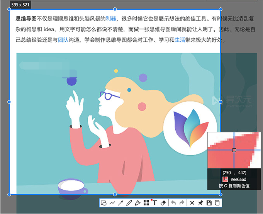263x214 pixels.
Task: Click the 595 x 521 size label
Action: (20, 5)
